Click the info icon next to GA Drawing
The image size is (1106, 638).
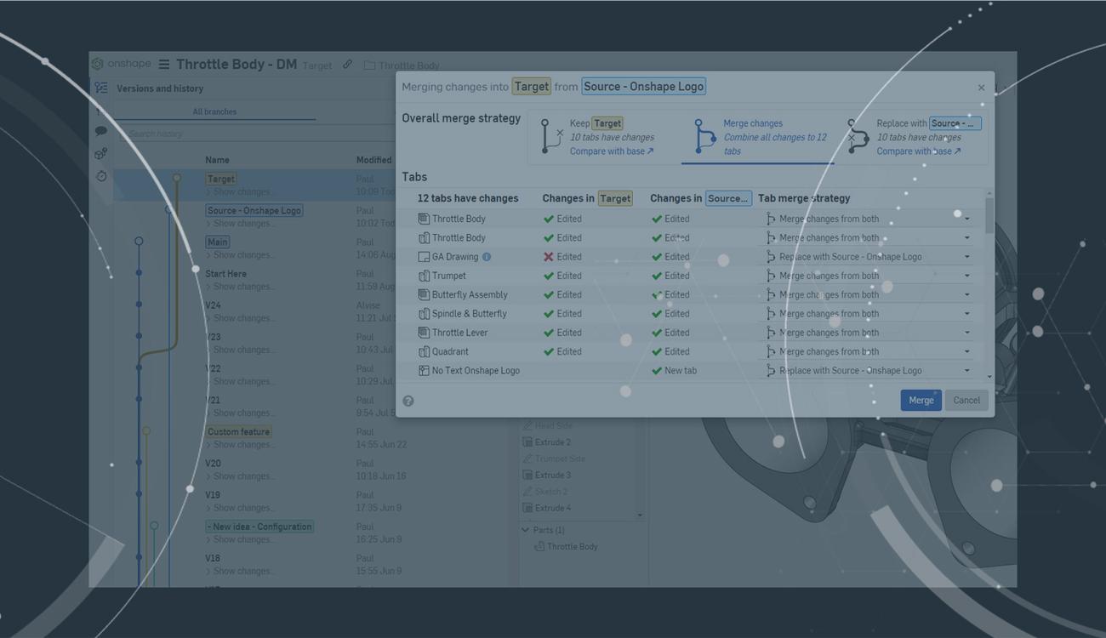point(487,256)
